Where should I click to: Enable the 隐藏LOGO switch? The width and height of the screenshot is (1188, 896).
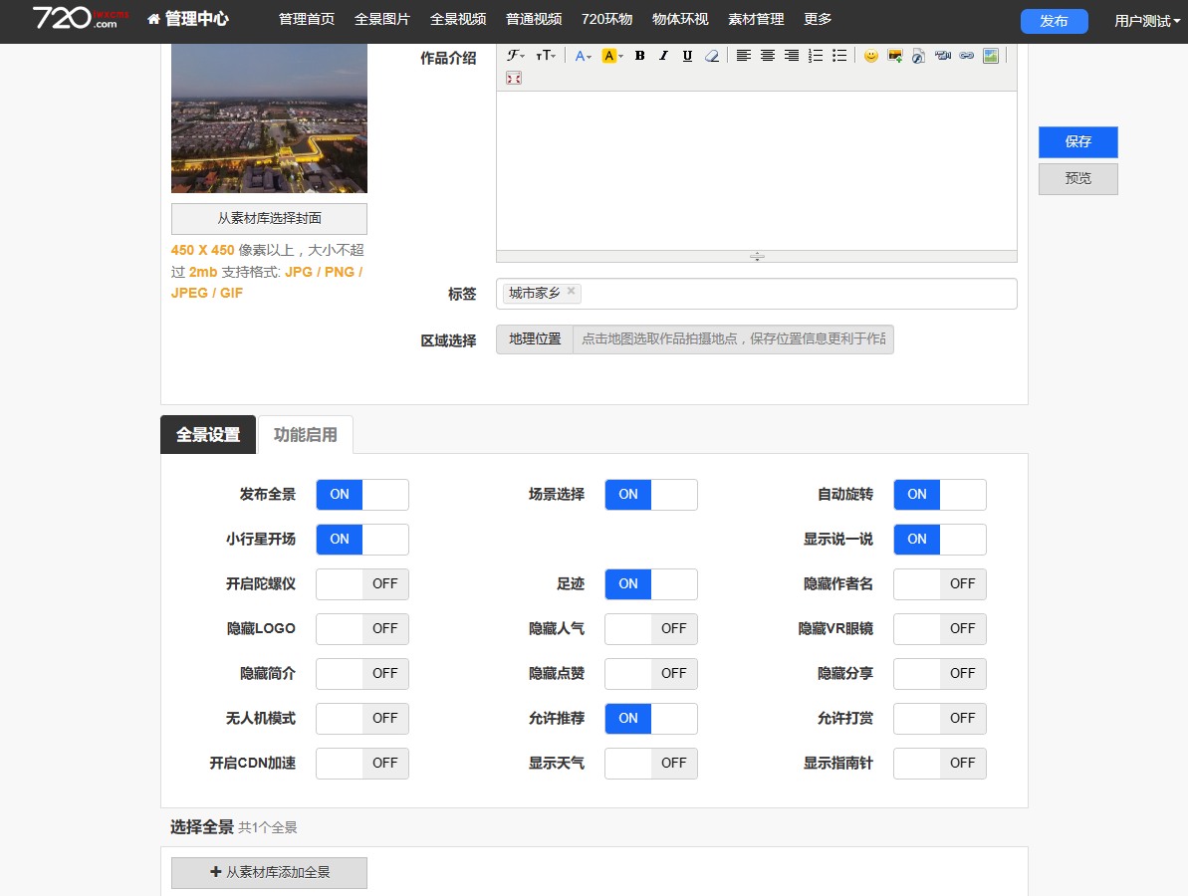tap(362, 628)
